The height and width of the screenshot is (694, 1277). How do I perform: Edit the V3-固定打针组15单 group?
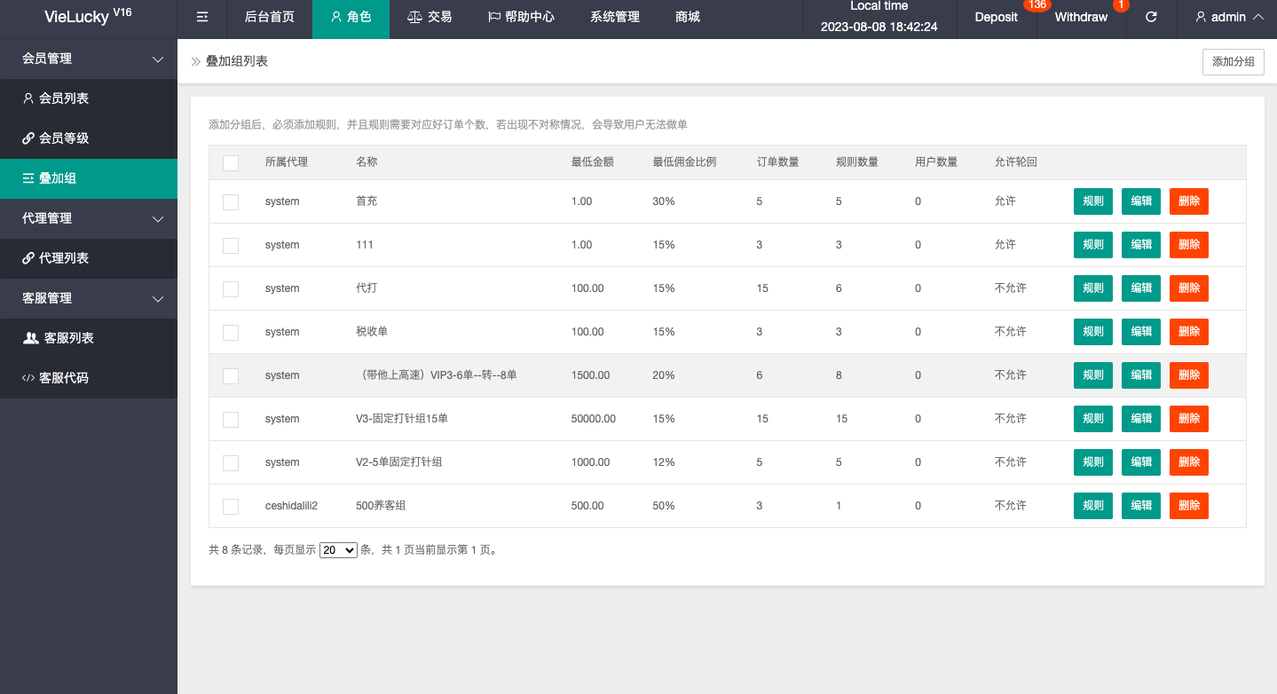click(1140, 419)
